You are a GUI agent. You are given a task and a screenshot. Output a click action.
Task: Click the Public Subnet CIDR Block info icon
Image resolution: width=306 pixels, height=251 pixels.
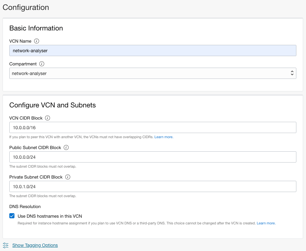point(66,147)
